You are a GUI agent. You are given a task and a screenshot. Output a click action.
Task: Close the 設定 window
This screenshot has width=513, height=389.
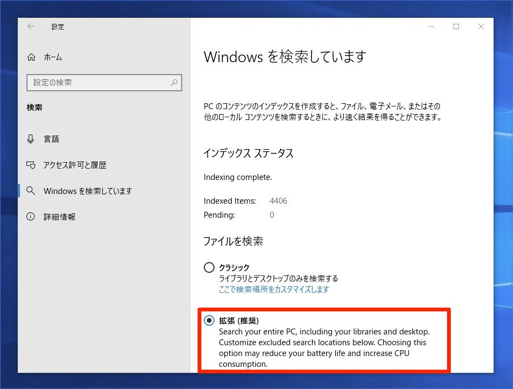(481, 26)
